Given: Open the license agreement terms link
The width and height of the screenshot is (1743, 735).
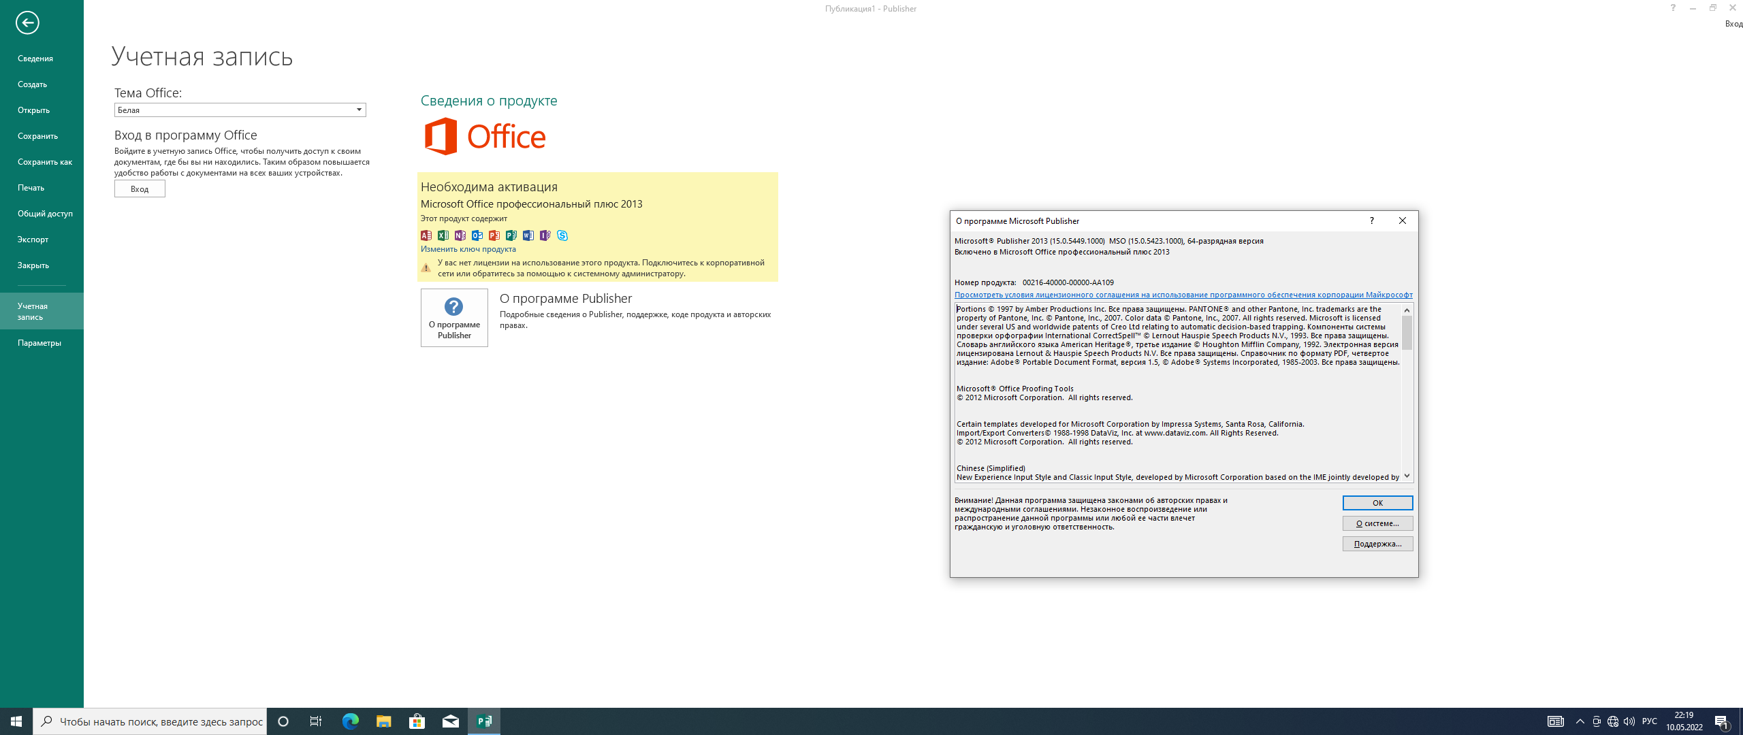Looking at the screenshot, I should tap(1183, 295).
